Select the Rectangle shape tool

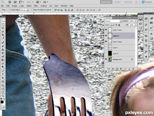tap(3, 81)
